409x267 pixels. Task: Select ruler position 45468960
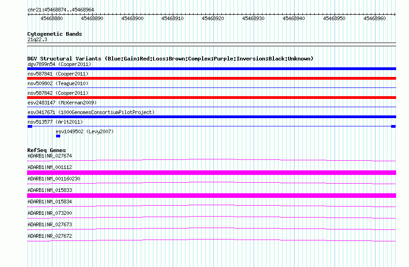tap(375, 18)
